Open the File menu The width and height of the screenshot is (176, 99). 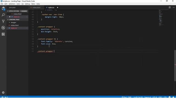click(2, 4)
